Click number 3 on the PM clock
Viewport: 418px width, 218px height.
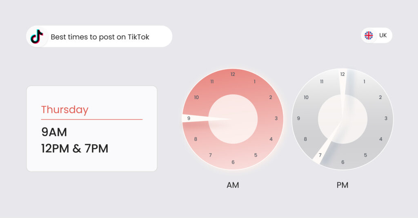[x=386, y=119]
